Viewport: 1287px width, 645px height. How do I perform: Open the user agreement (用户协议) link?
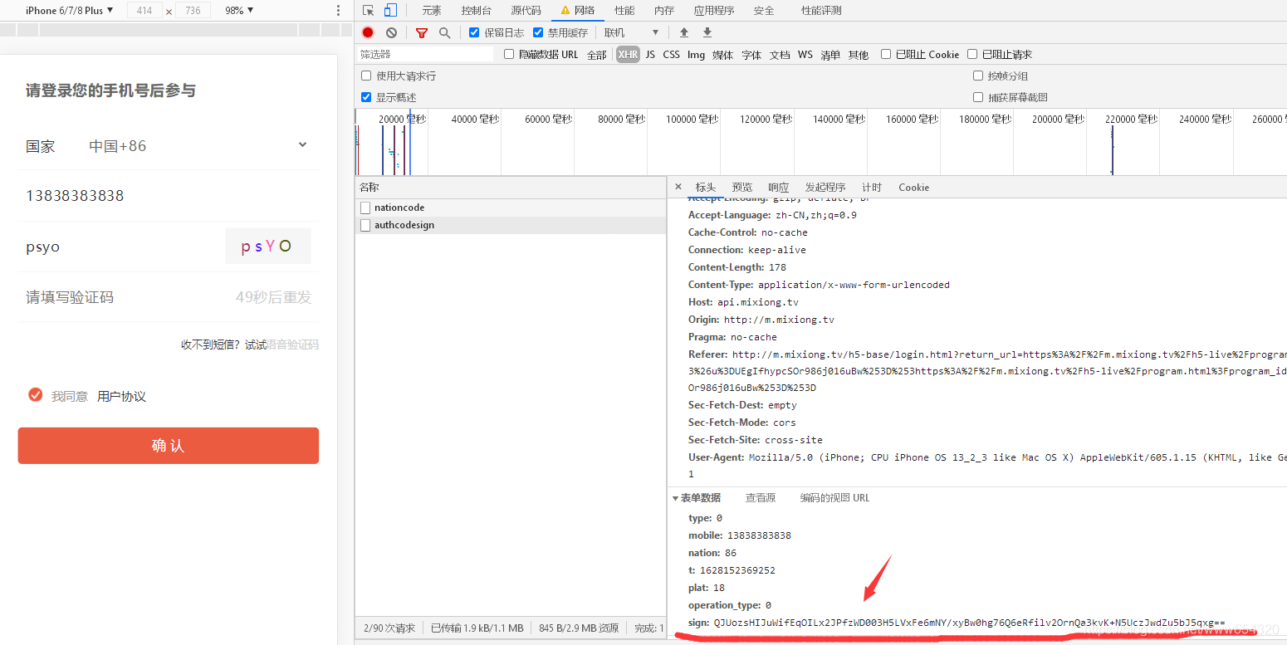121,397
